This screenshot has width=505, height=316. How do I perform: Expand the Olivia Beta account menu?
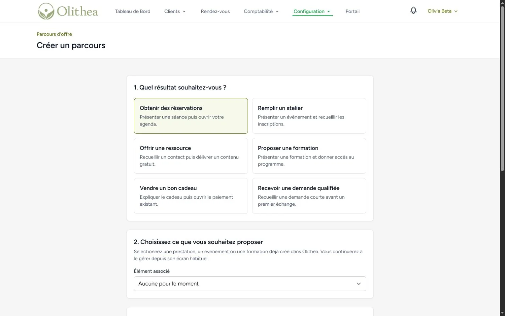(x=443, y=11)
